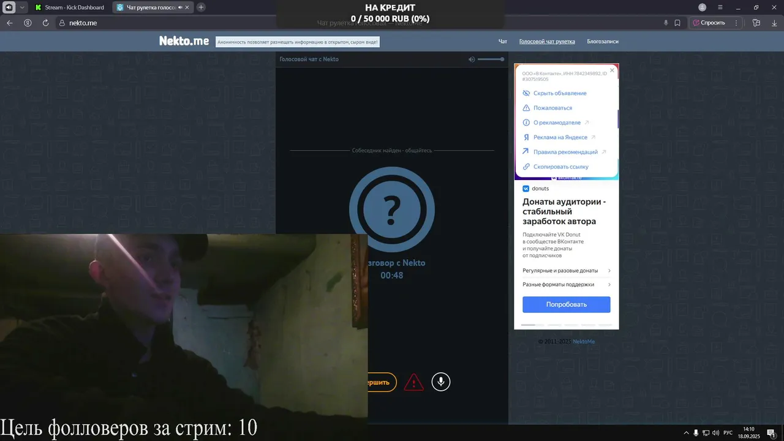The image size is (784, 441).
Task: Click the Голосовой чат с Nekto header
Action: tap(309, 59)
